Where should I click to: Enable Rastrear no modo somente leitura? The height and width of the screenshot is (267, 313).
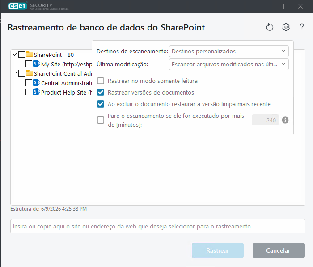pos(101,81)
